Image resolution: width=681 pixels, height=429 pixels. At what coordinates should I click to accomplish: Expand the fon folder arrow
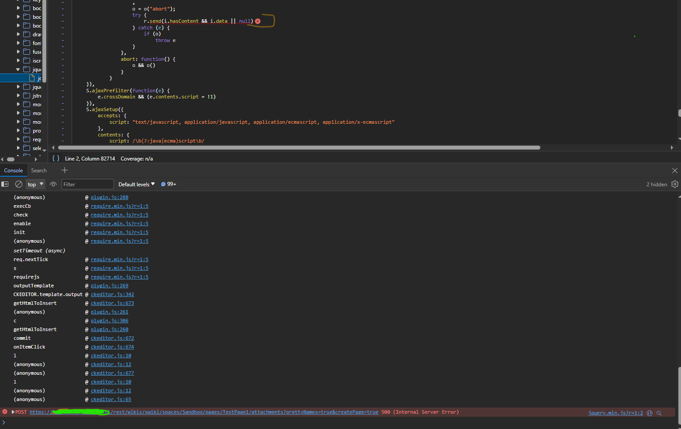coord(18,43)
